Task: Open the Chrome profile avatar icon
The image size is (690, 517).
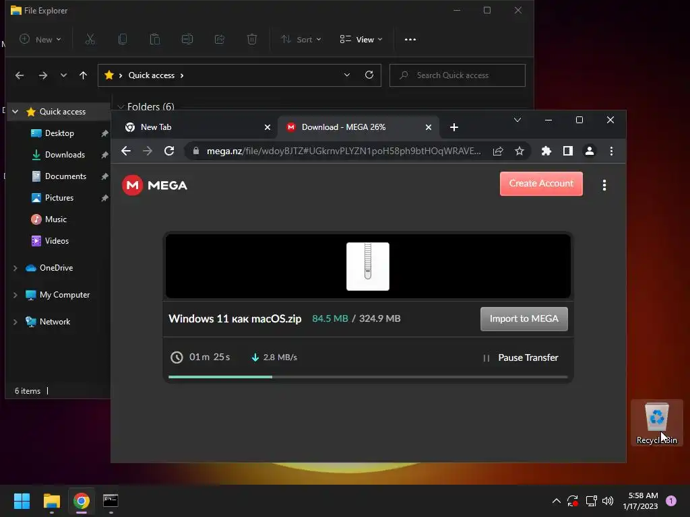Action: click(x=589, y=151)
